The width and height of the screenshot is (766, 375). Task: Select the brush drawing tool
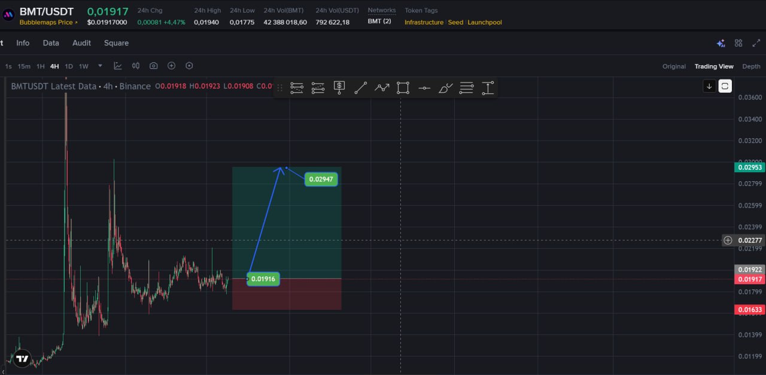coord(446,88)
